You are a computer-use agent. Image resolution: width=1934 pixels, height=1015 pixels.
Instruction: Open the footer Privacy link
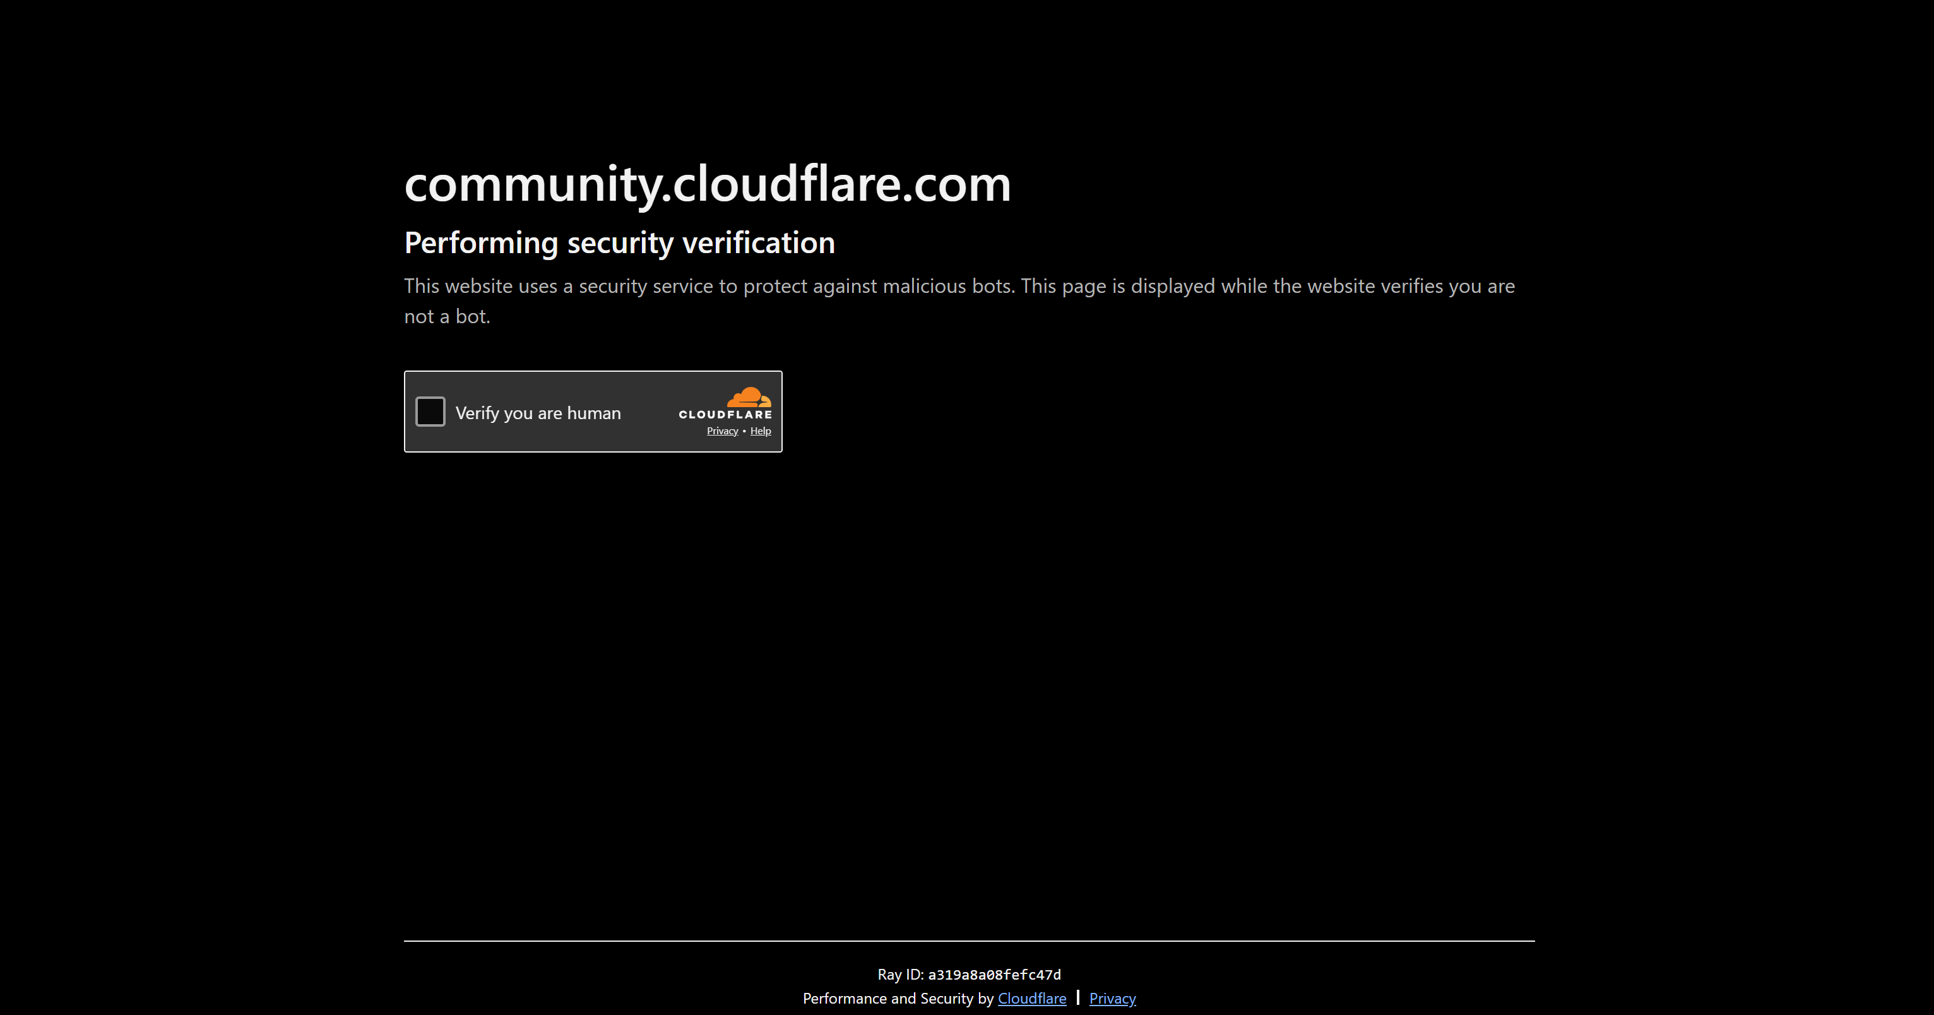point(1113,999)
